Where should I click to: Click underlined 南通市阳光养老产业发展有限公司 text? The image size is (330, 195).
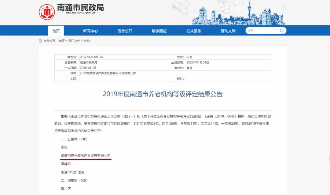[86, 156]
